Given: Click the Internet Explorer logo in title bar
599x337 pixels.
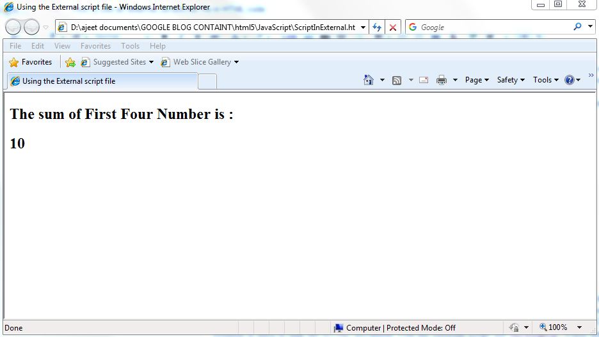Looking at the screenshot, I should (x=8, y=7).
